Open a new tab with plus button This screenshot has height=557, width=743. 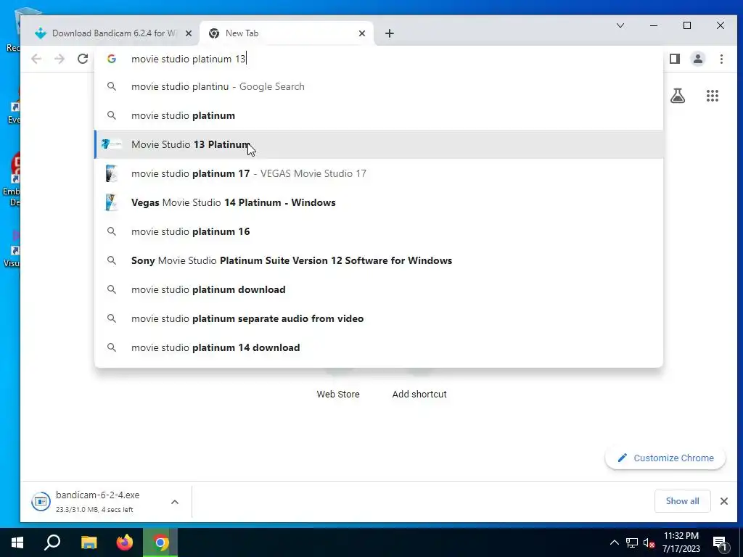click(x=390, y=33)
